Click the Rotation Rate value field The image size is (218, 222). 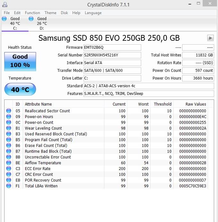pyautogui.click(x=198, y=63)
